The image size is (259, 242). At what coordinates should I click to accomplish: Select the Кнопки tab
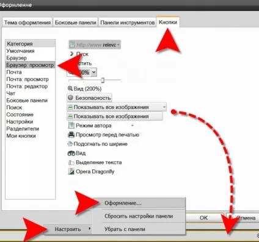tap(168, 22)
